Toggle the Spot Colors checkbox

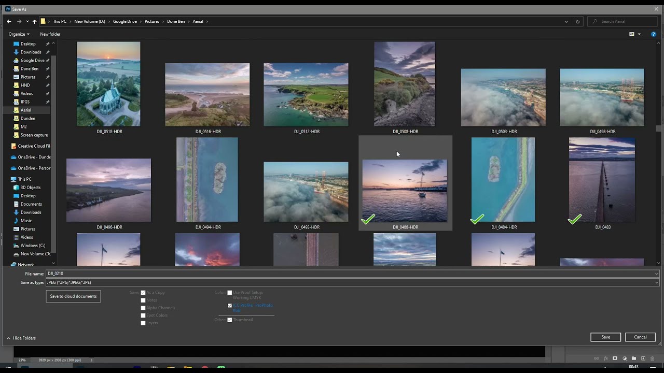click(143, 315)
